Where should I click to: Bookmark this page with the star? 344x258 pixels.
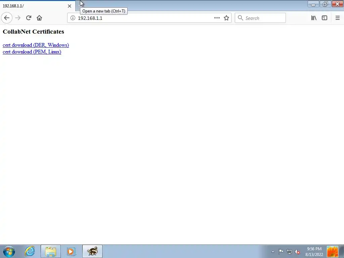226,18
